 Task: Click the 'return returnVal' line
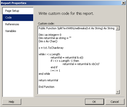pyautogui.click(x=48, y=80)
